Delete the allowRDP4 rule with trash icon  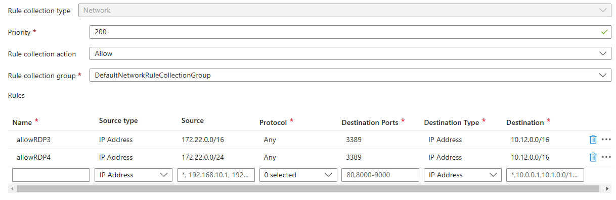coord(593,157)
